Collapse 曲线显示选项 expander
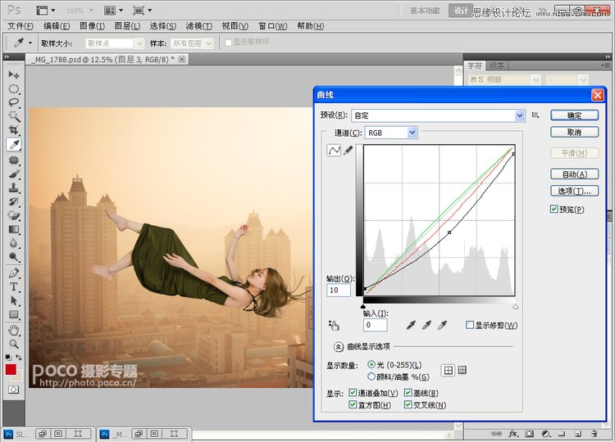The width and height of the screenshot is (615, 442). [x=338, y=346]
